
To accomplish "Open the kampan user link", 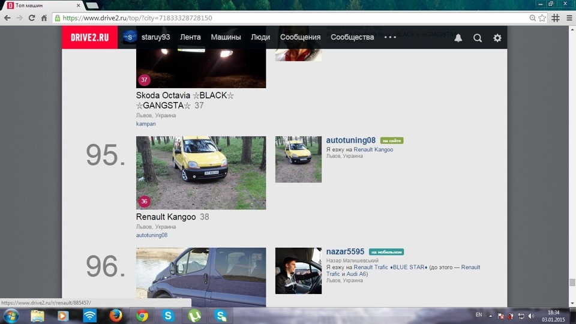I will [146, 124].
